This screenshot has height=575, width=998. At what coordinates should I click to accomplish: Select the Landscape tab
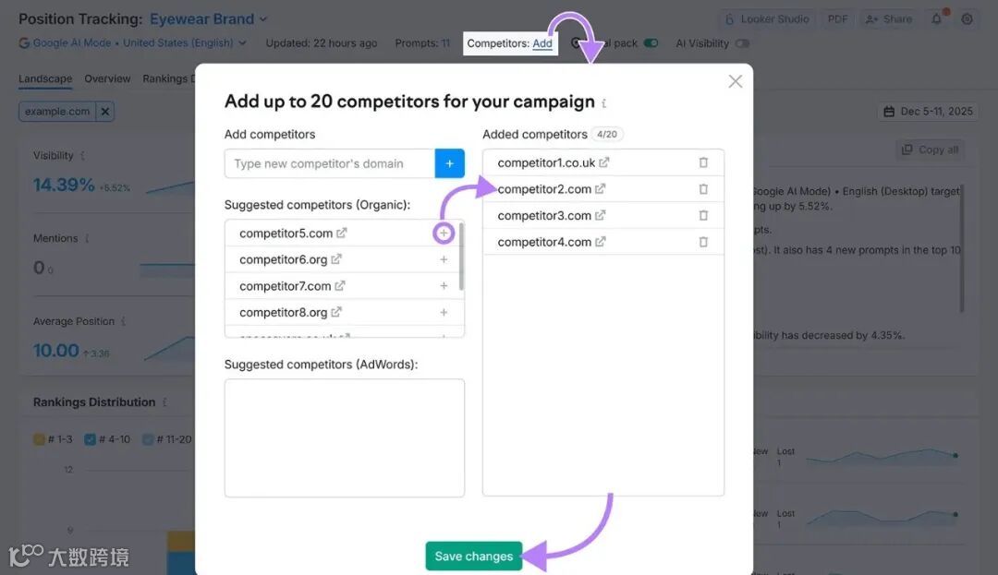tap(45, 79)
